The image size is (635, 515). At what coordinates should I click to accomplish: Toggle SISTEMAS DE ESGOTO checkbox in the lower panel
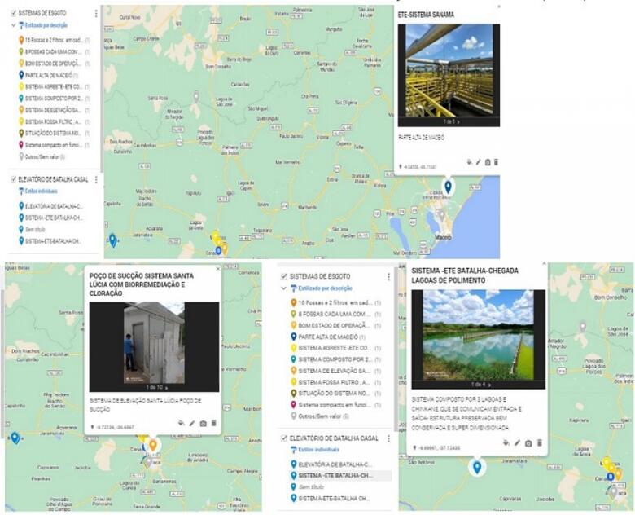pos(283,276)
